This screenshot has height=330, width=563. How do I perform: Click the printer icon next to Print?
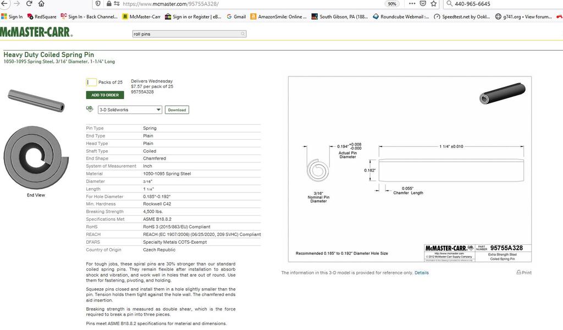click(x=518, y=272)
